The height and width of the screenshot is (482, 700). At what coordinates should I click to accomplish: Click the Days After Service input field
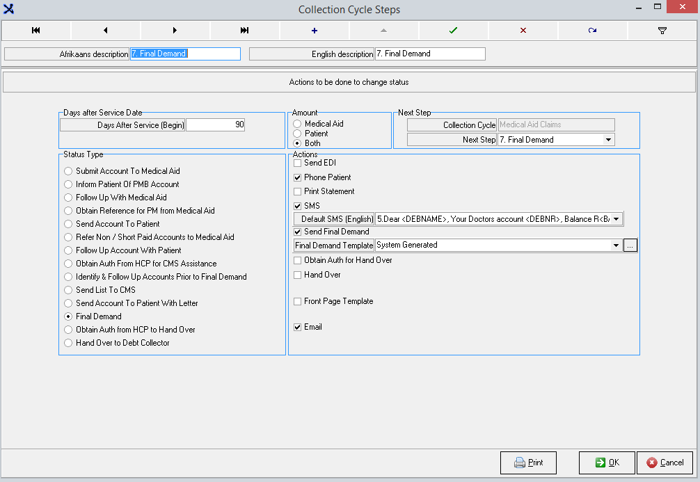[215, 125]
